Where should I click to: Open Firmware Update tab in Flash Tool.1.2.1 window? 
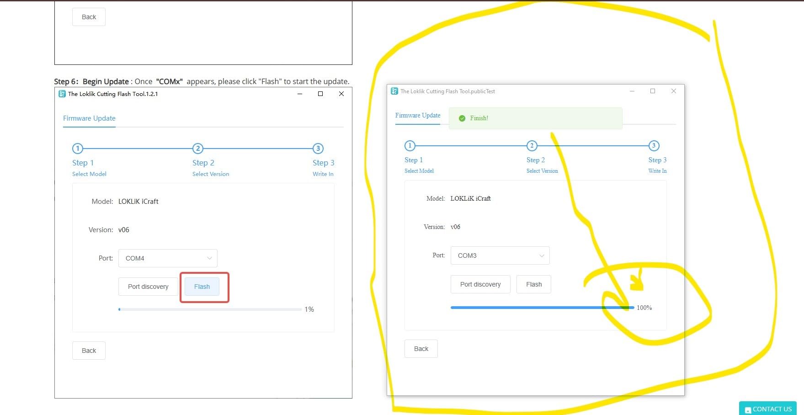pos(89,118)
